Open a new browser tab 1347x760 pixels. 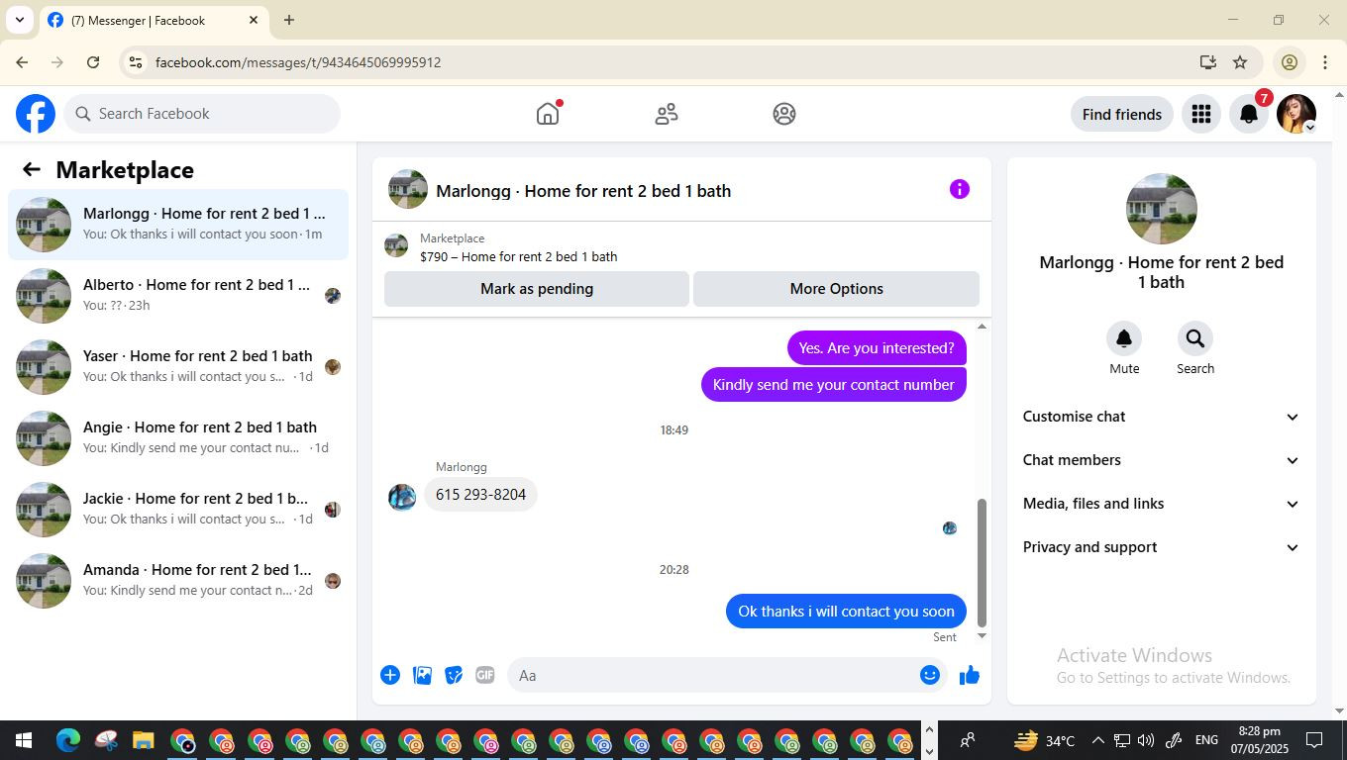tap(289, 20)
